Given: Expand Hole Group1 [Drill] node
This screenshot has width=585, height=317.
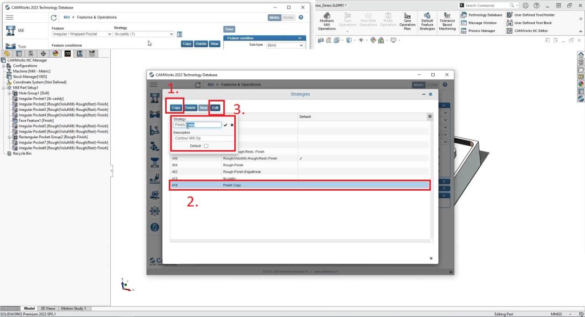Looking at the screenshot, I should point(9,93).
